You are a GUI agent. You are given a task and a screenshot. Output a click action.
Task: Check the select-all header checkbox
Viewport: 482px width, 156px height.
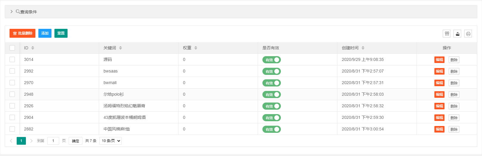click(x=12, y=48)
